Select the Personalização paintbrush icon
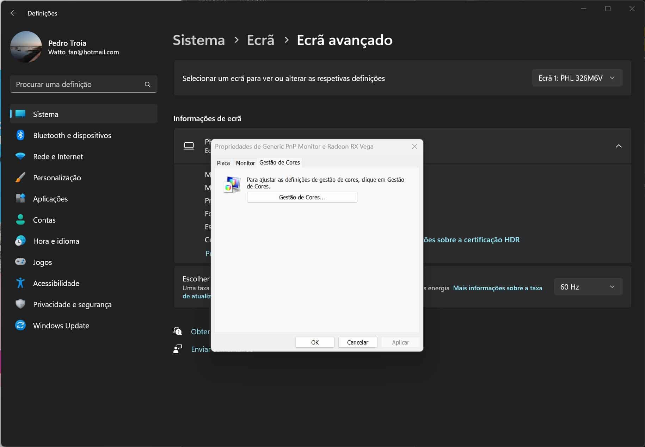This screenshot has width=645, height=447. tap(20, 178)
